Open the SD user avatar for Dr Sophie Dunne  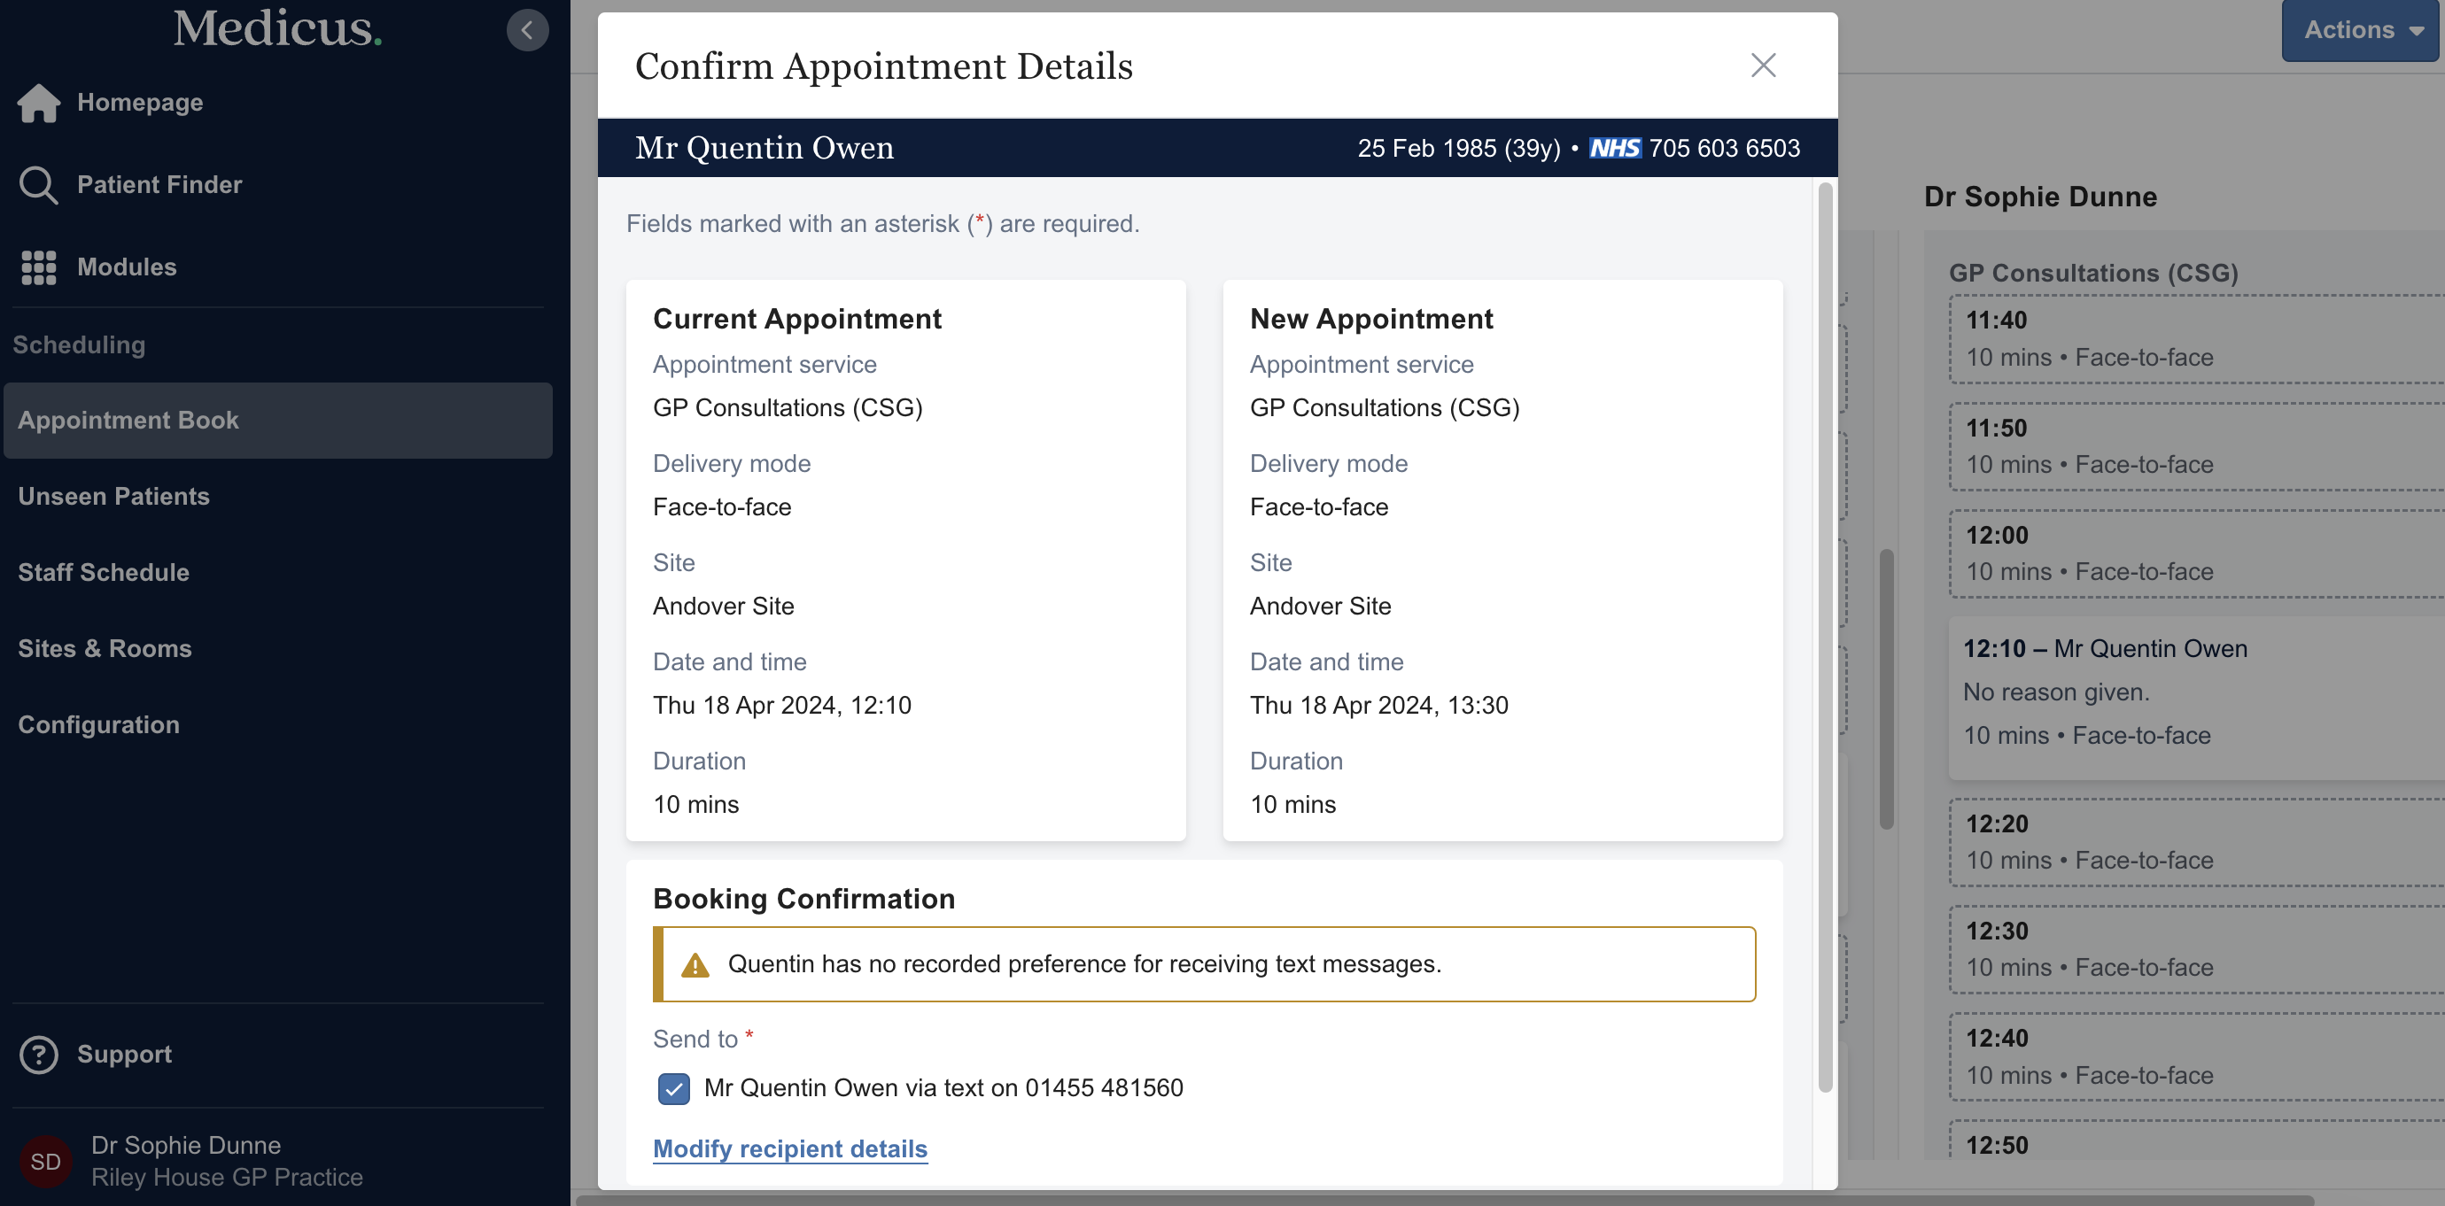pos(44,1162)
